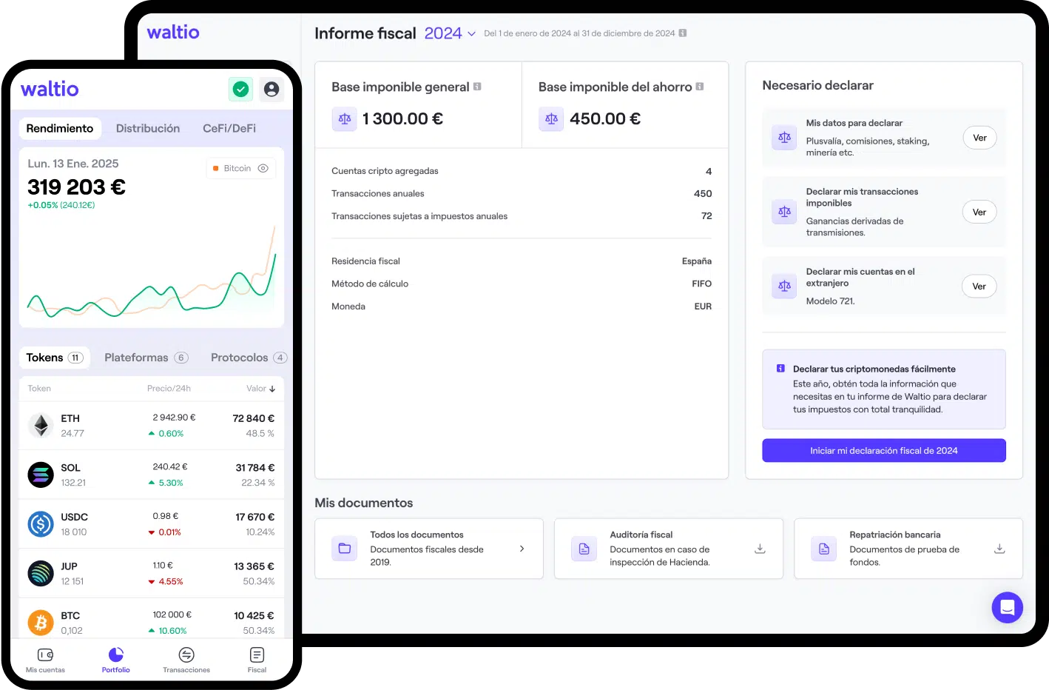Click Ver for Modelo 721 foreign accounts

(x=979, y=287)
